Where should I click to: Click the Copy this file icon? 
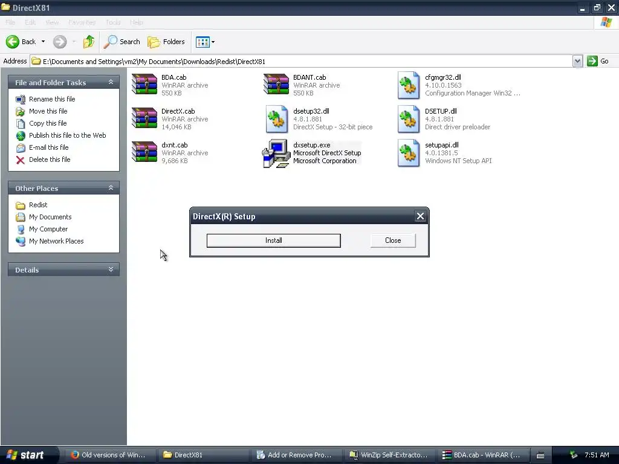point(21,123)
